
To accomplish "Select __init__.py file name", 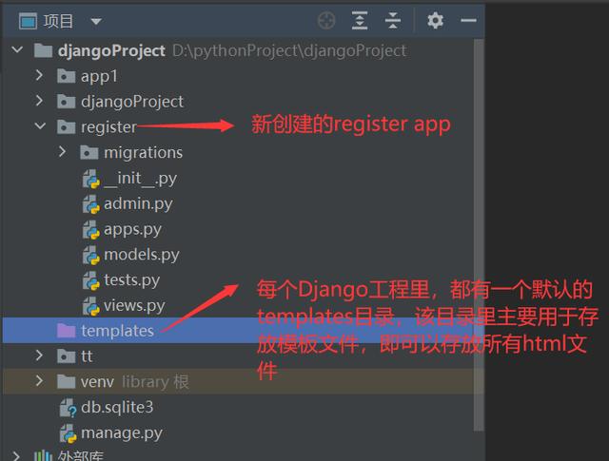I will coord(141,179).
